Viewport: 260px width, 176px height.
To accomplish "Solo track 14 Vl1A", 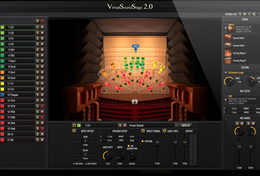I will coord(37,100).
